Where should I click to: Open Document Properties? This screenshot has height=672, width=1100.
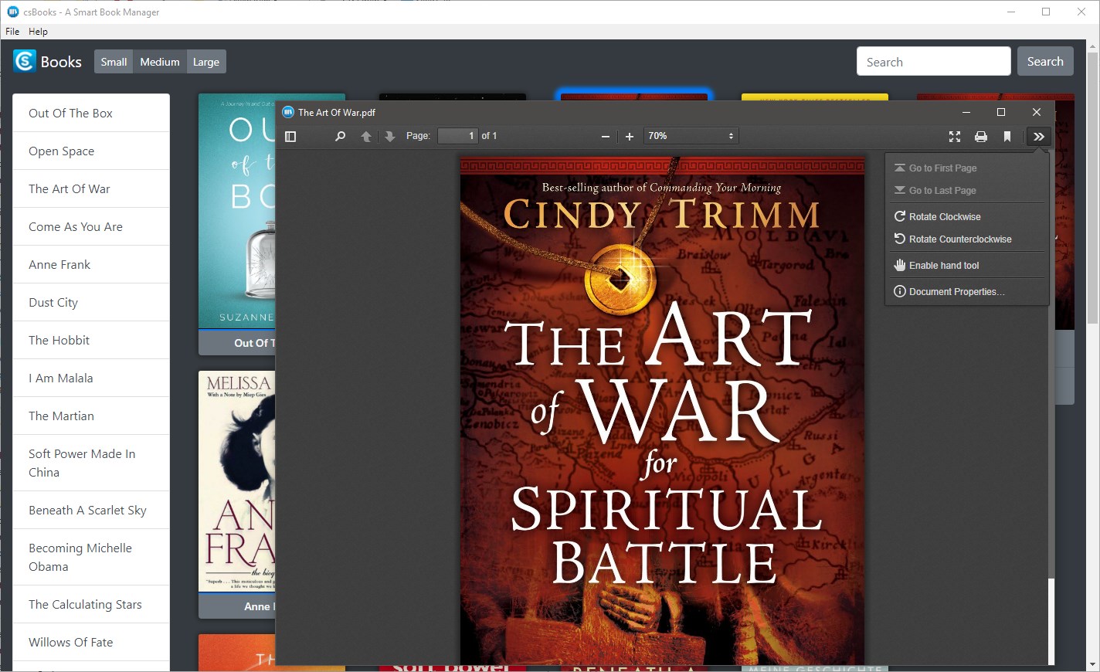pyautogui.click(x=967, y=292)
